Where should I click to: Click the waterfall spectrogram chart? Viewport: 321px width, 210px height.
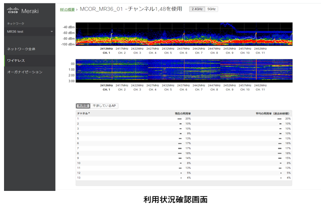point(184,71)
